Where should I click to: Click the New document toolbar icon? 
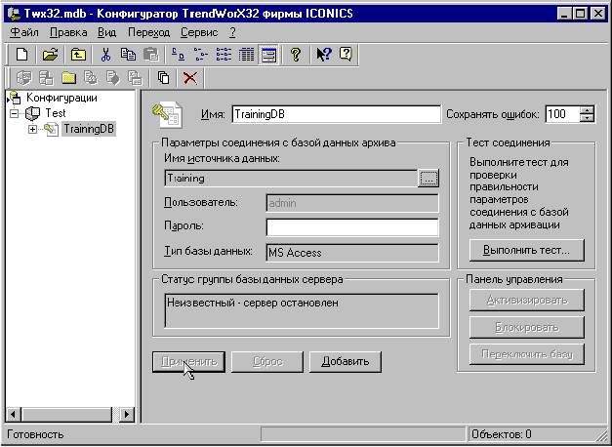pyautogui.click(x=21, y=55)
